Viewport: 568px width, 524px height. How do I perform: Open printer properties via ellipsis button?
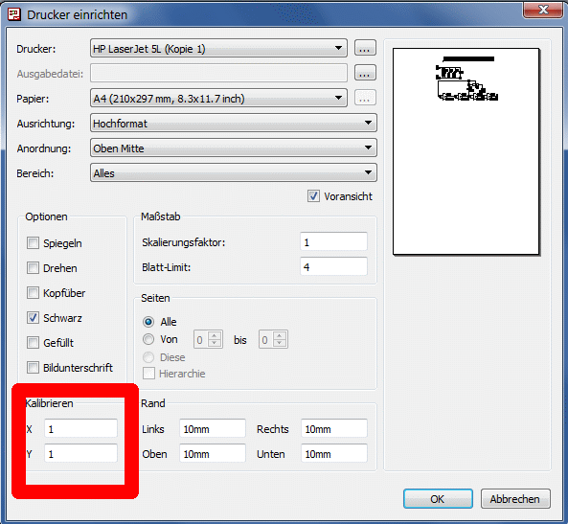pyautogui.click(x=365, y=48)
